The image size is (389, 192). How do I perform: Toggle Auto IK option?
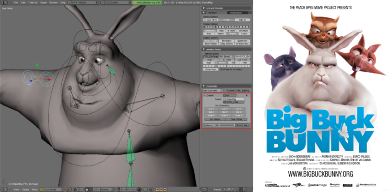click(242, 20)
